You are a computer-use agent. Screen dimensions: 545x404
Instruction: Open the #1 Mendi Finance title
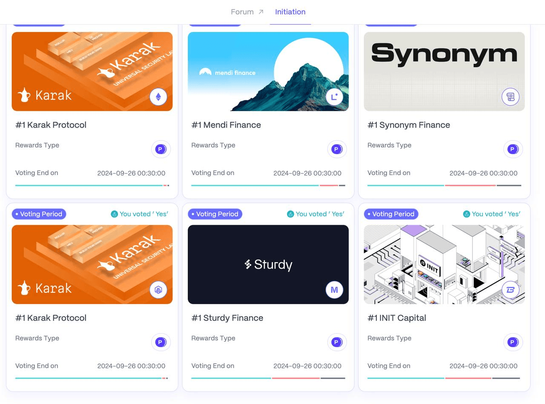click(226, 125)
